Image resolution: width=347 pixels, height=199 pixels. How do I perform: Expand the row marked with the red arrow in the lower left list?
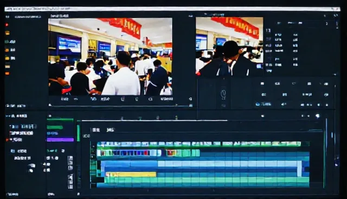(7, 140)
